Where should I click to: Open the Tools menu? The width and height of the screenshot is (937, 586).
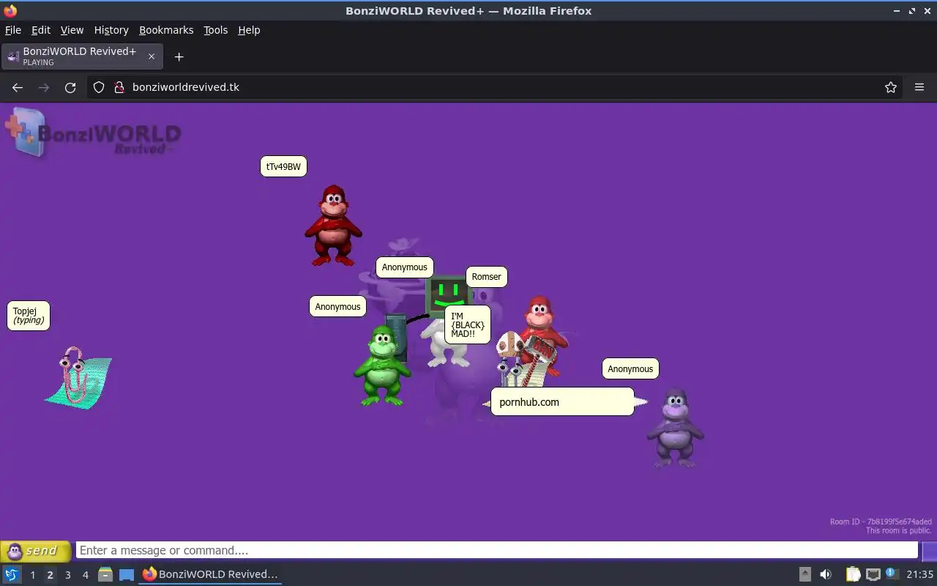tap(215, 30)
